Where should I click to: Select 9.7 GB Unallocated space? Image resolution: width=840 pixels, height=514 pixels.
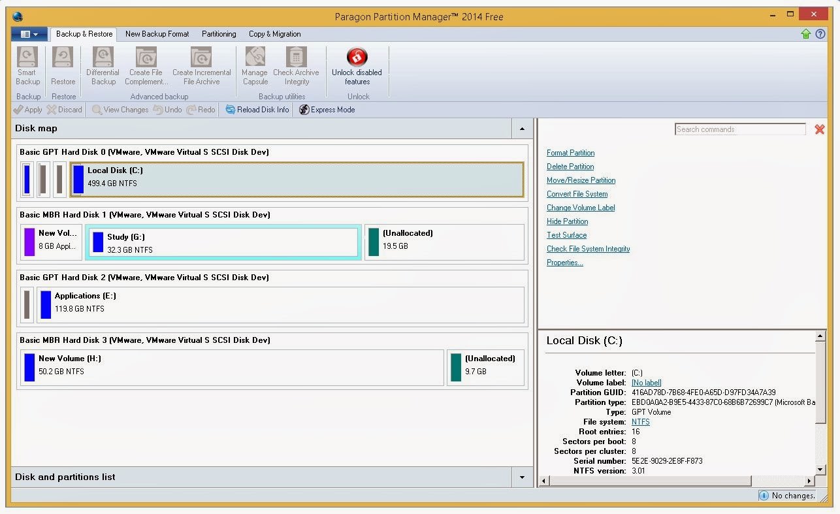485,368
